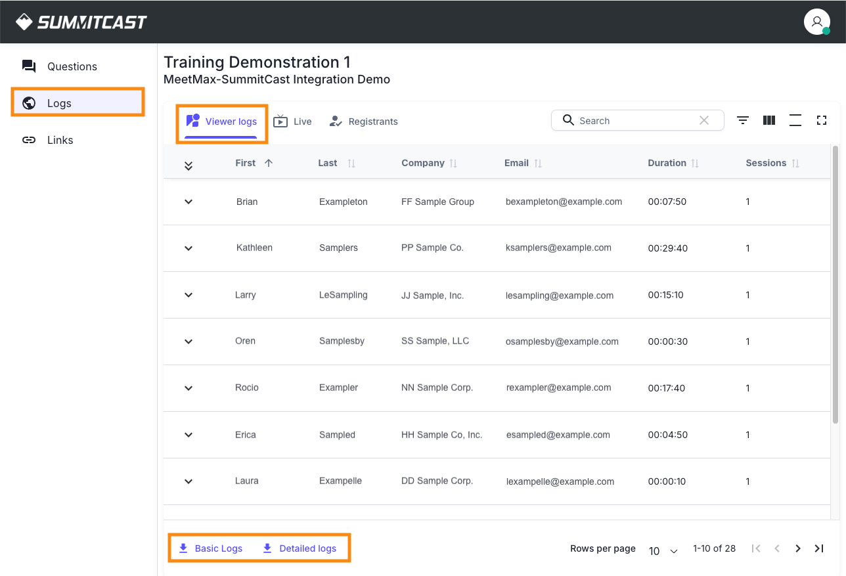Switch to the Live tab
The image size is (846, 576).
coord(293,122)
